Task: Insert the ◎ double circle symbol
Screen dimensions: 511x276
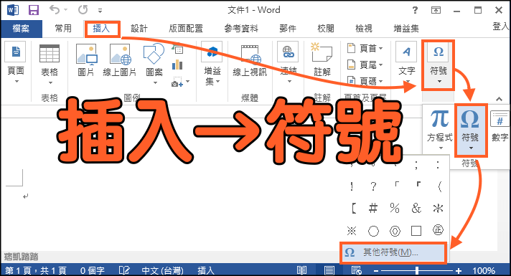Action: tap(395, 231)
